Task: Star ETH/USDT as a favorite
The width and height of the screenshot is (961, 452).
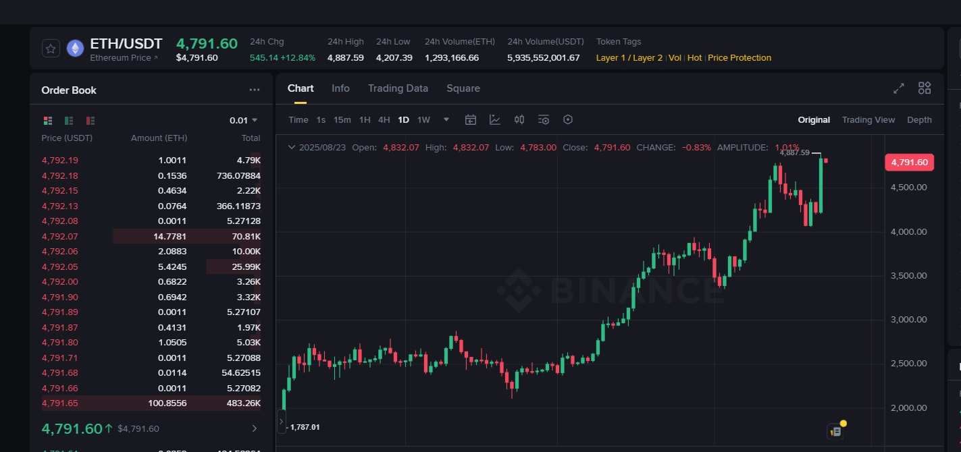Action: (x=51, y=48)
